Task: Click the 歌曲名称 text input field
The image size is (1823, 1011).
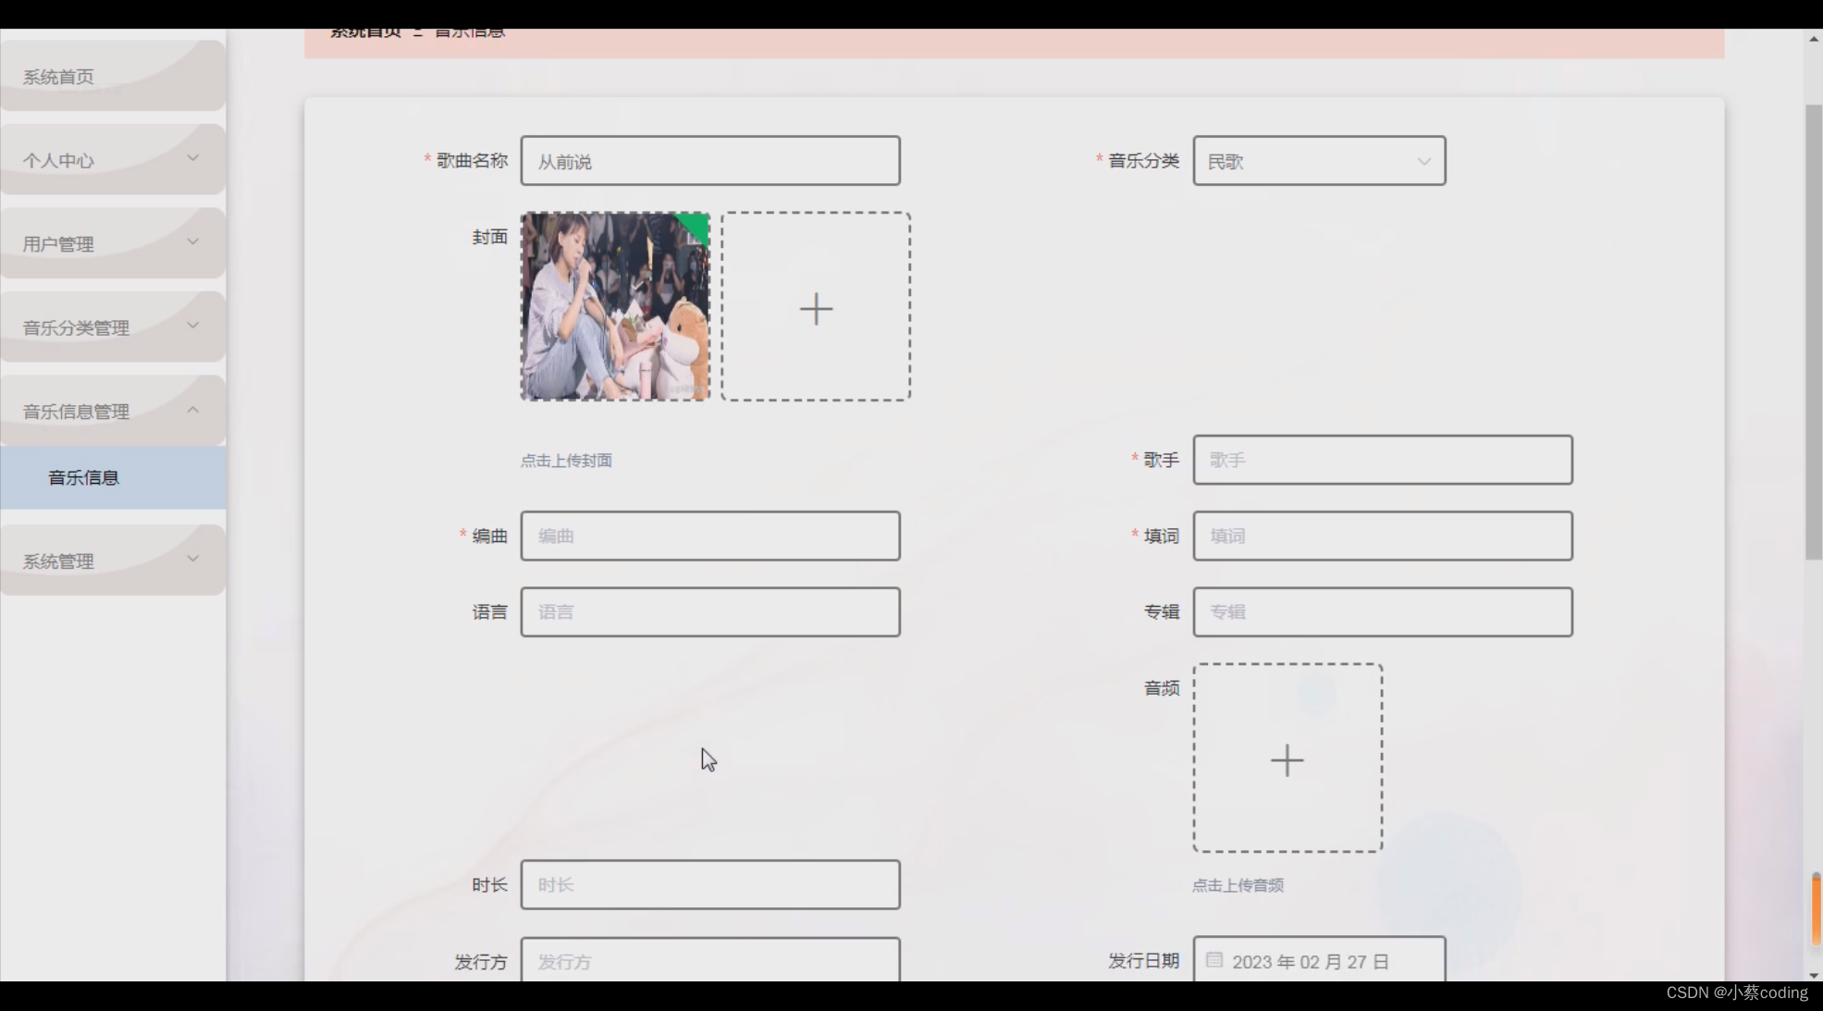Action: [x=709, y=161]
